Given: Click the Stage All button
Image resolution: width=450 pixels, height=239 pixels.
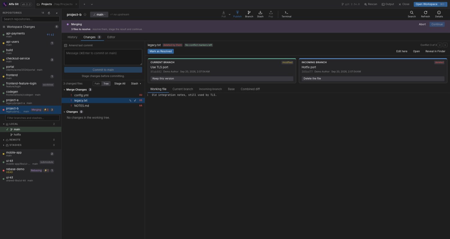Looking at the screenshot, I should pos(120,84).
